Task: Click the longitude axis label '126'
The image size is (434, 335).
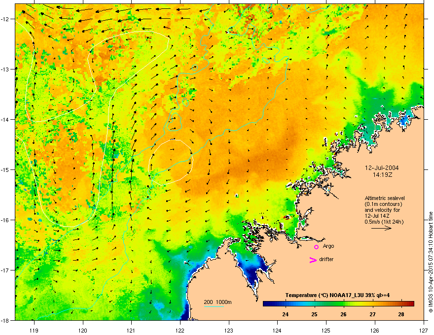Action: click(x=375, y=330)
